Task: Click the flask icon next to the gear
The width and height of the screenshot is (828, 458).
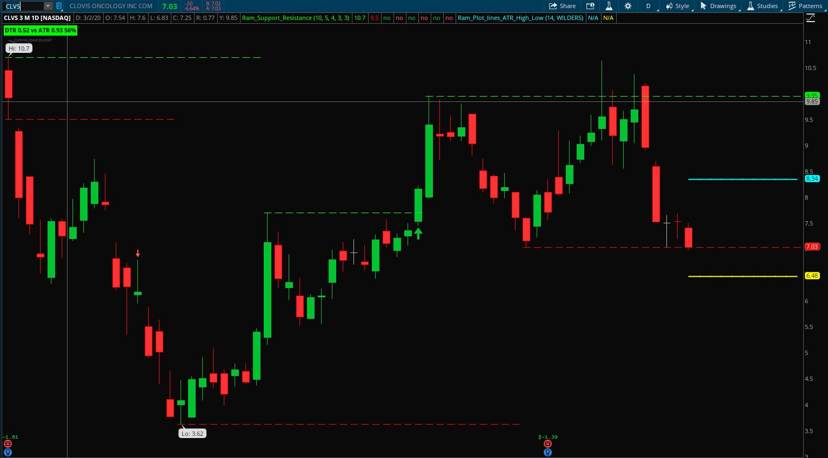Action: coord(609,6)
